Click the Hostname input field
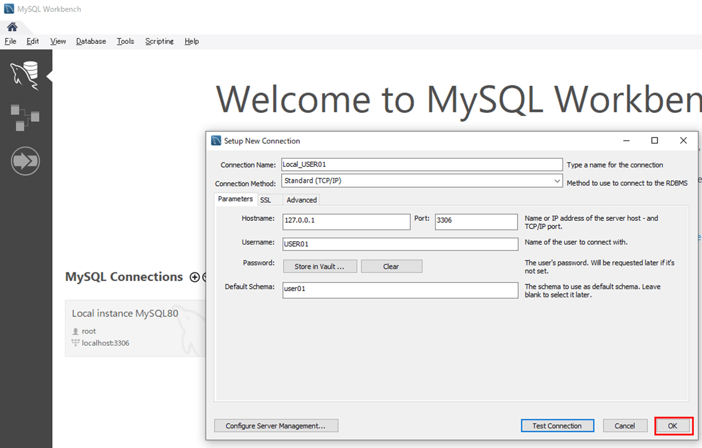This screenshot has height=448, width=702. (346, 221)
